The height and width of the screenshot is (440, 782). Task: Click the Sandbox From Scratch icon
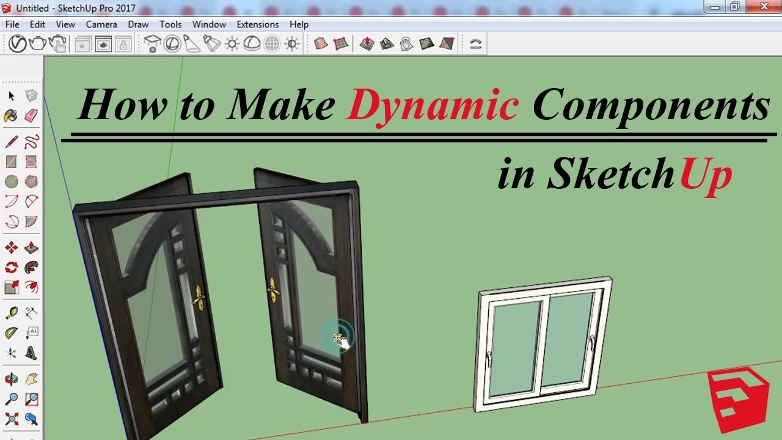[x=342, y=44]
